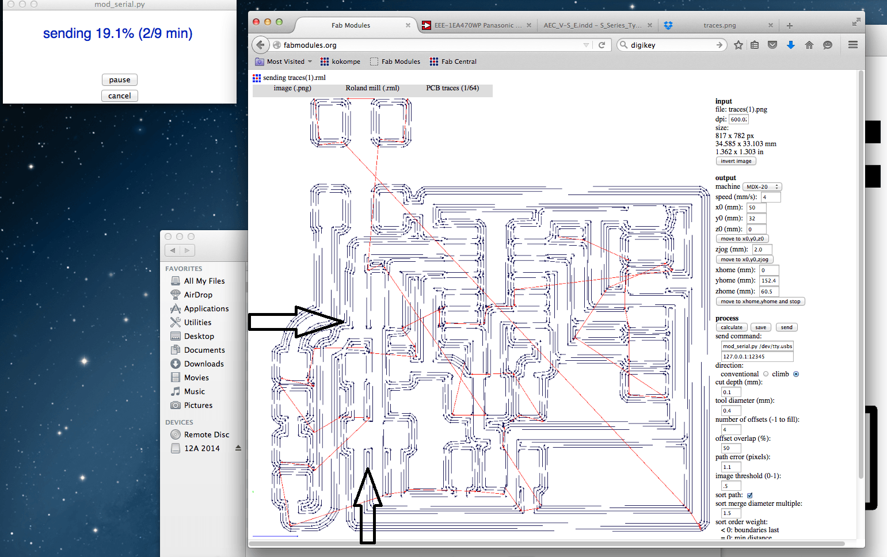Pause sending in mod_serial.py window
The height and width of the screenshot is (557, 887).
point(120,80)
